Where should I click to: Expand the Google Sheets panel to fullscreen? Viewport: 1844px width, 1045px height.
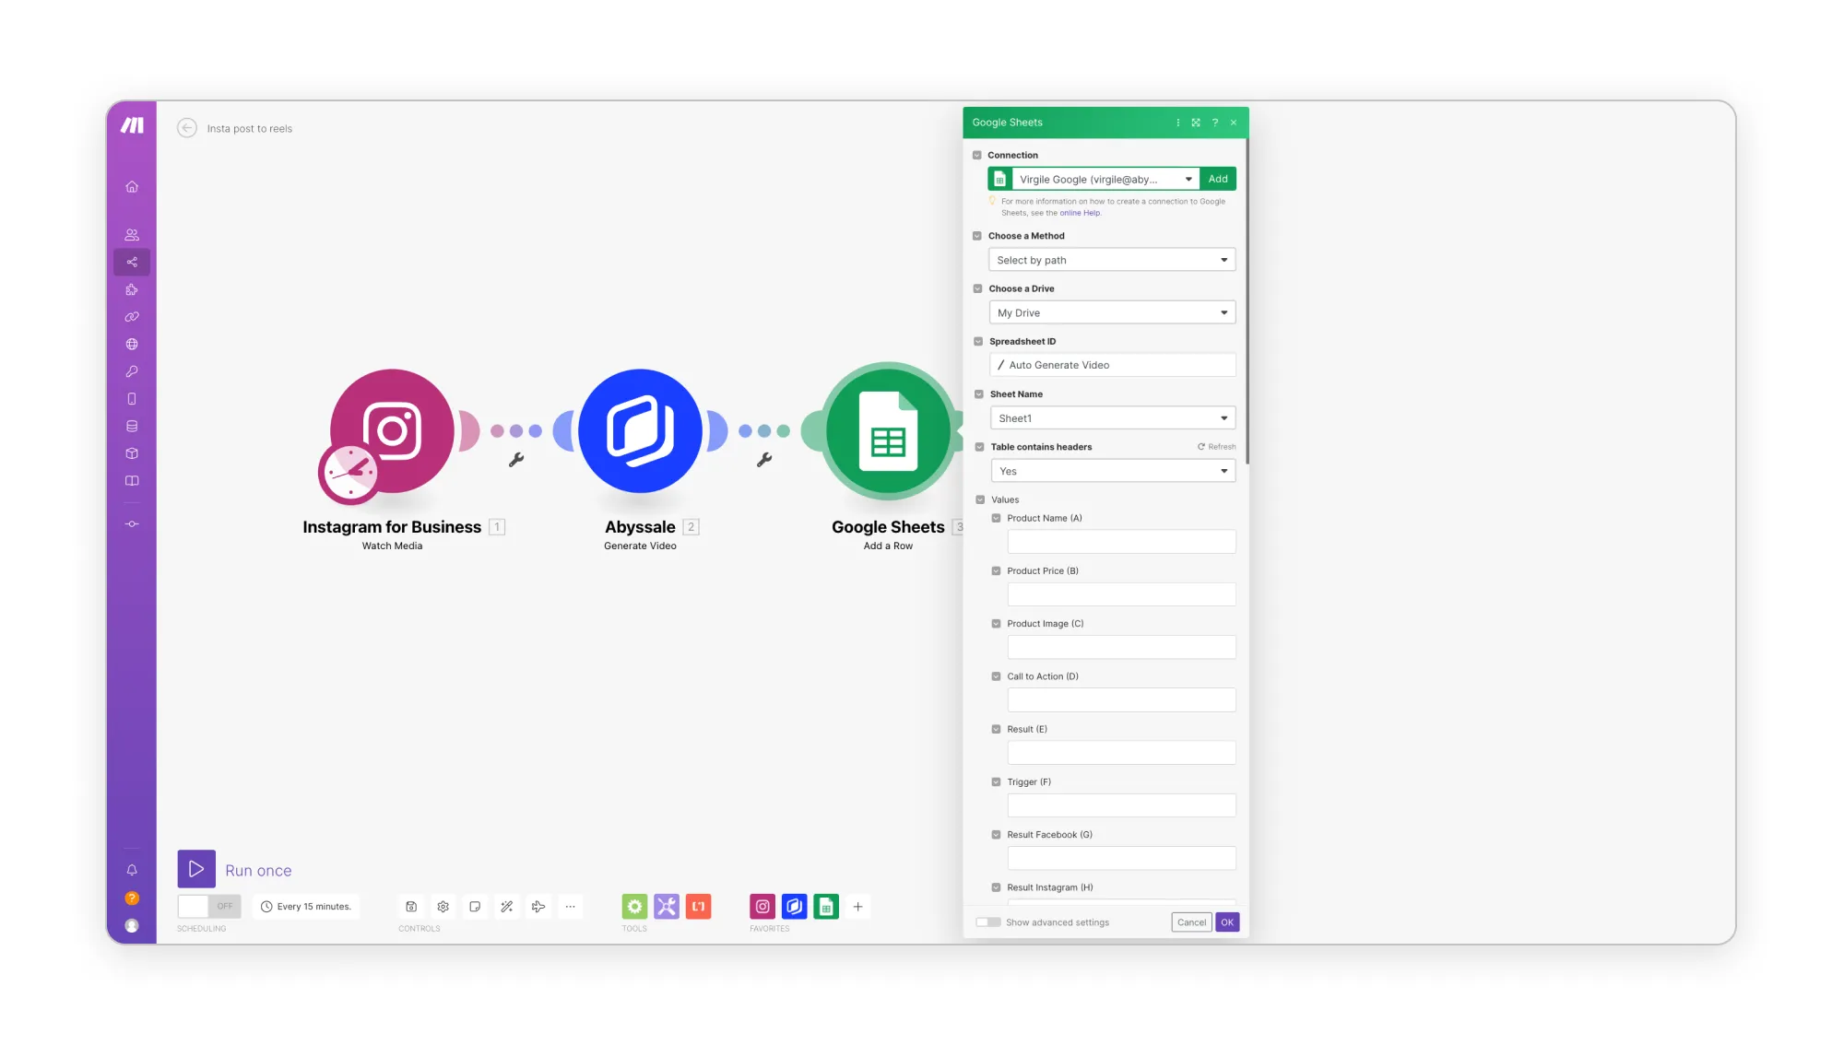point(1196,123)
